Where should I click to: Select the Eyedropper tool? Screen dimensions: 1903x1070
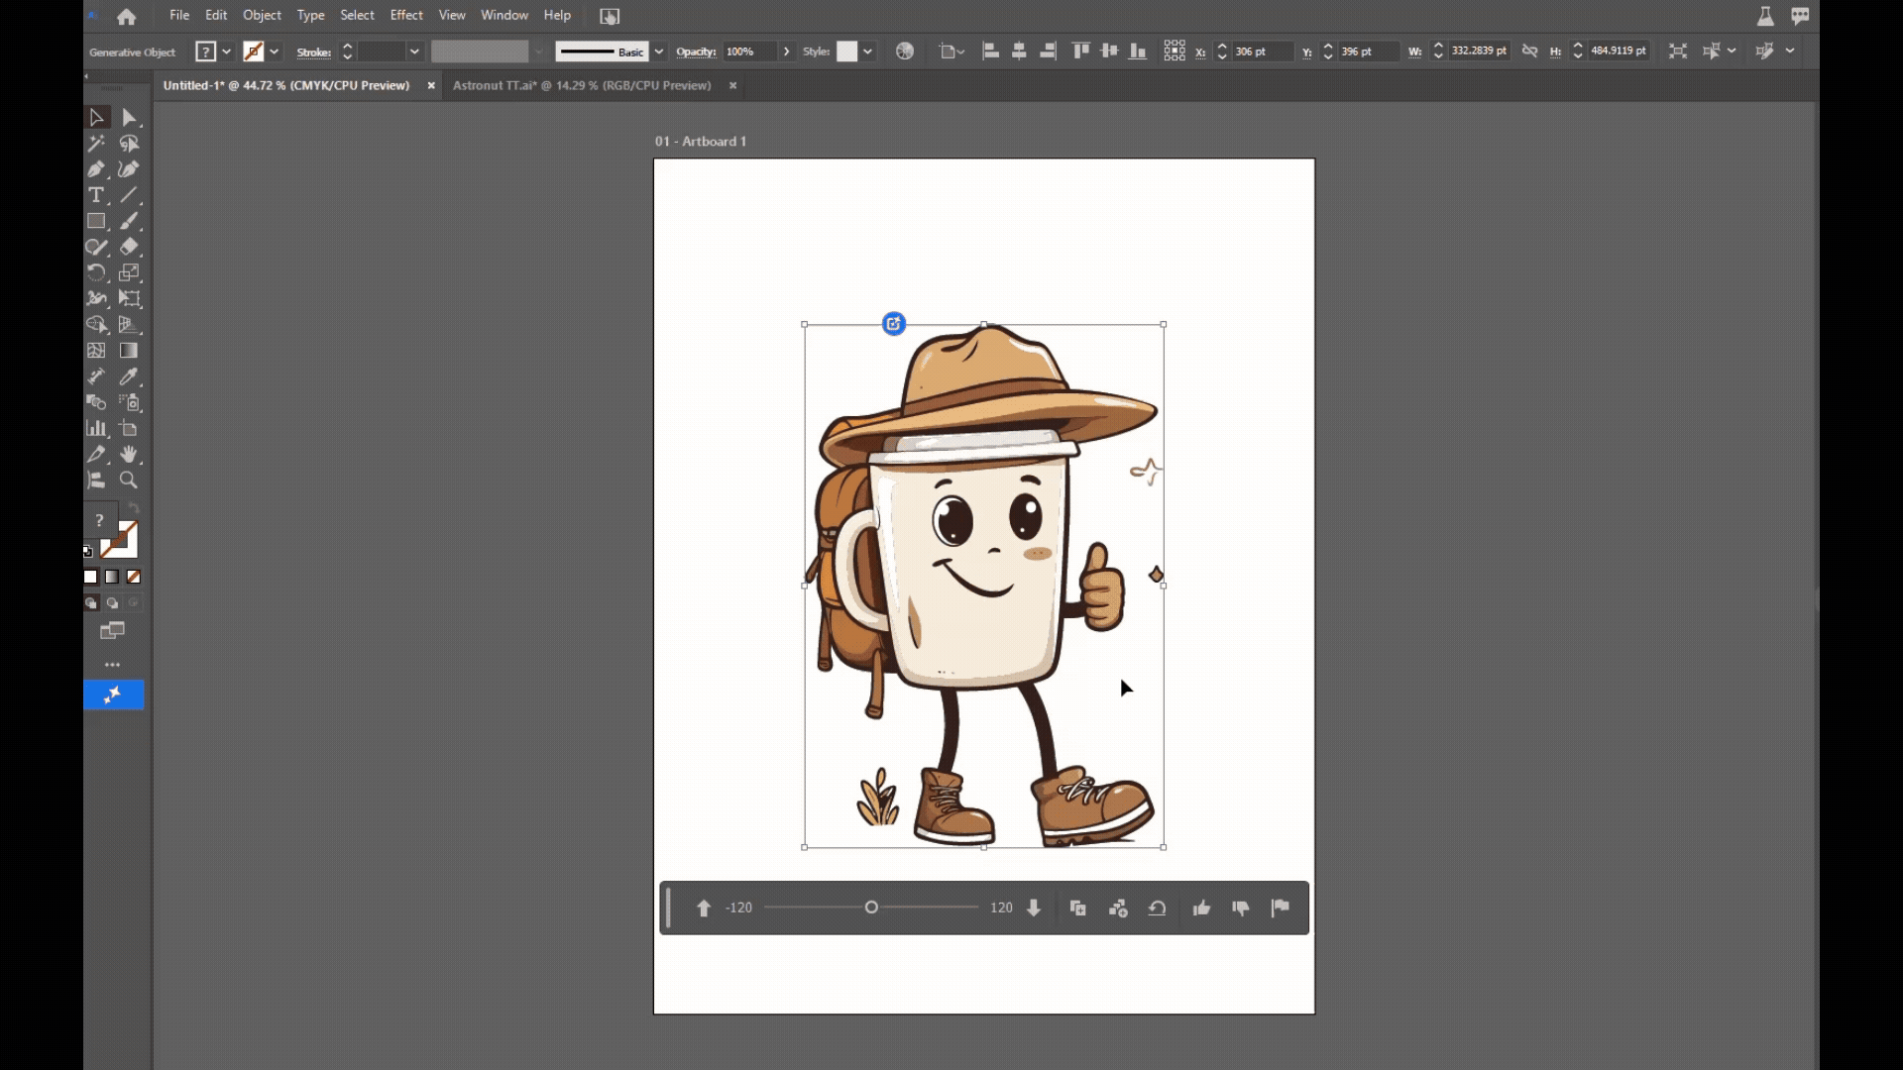coord(129,376)
